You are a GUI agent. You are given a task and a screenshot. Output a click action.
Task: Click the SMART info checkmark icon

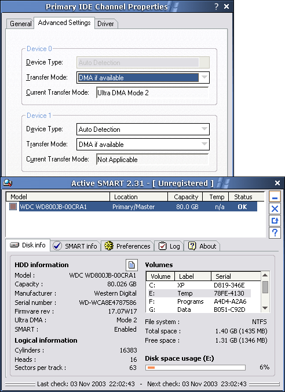tap(57, 246)
